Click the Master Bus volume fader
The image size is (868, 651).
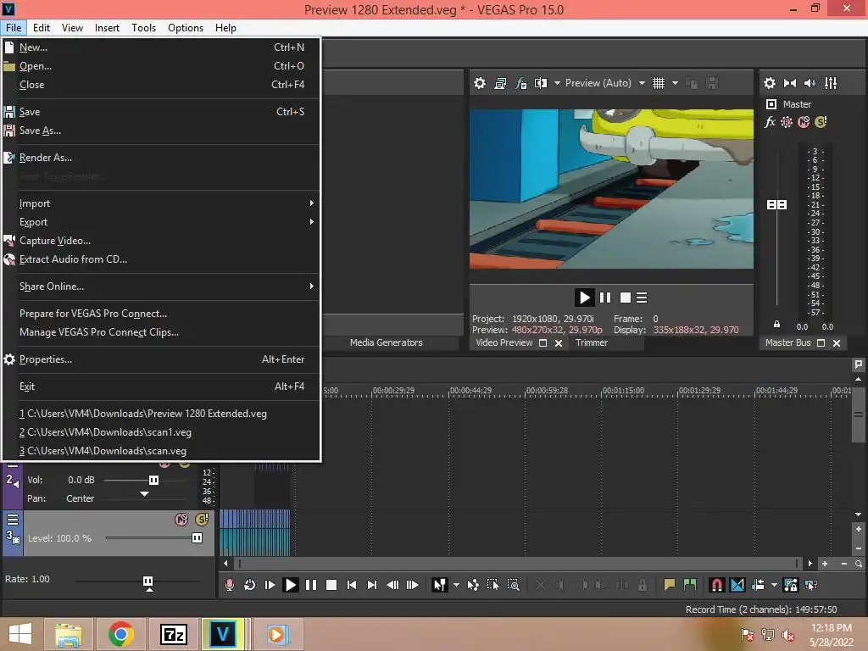(776, 205)
